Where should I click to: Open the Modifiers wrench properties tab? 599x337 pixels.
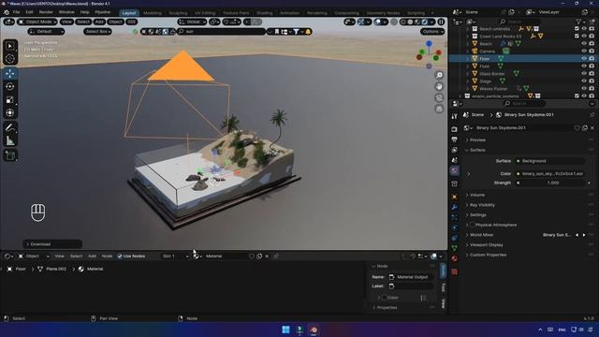(454, 207)
